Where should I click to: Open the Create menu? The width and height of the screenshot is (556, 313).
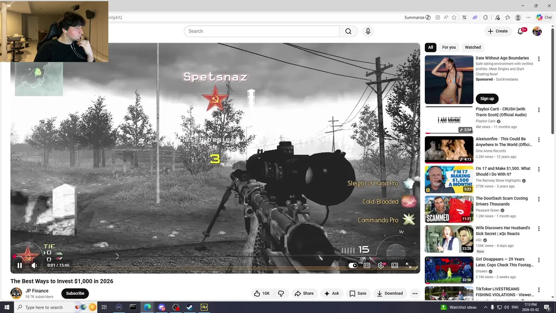pos(498,31)
